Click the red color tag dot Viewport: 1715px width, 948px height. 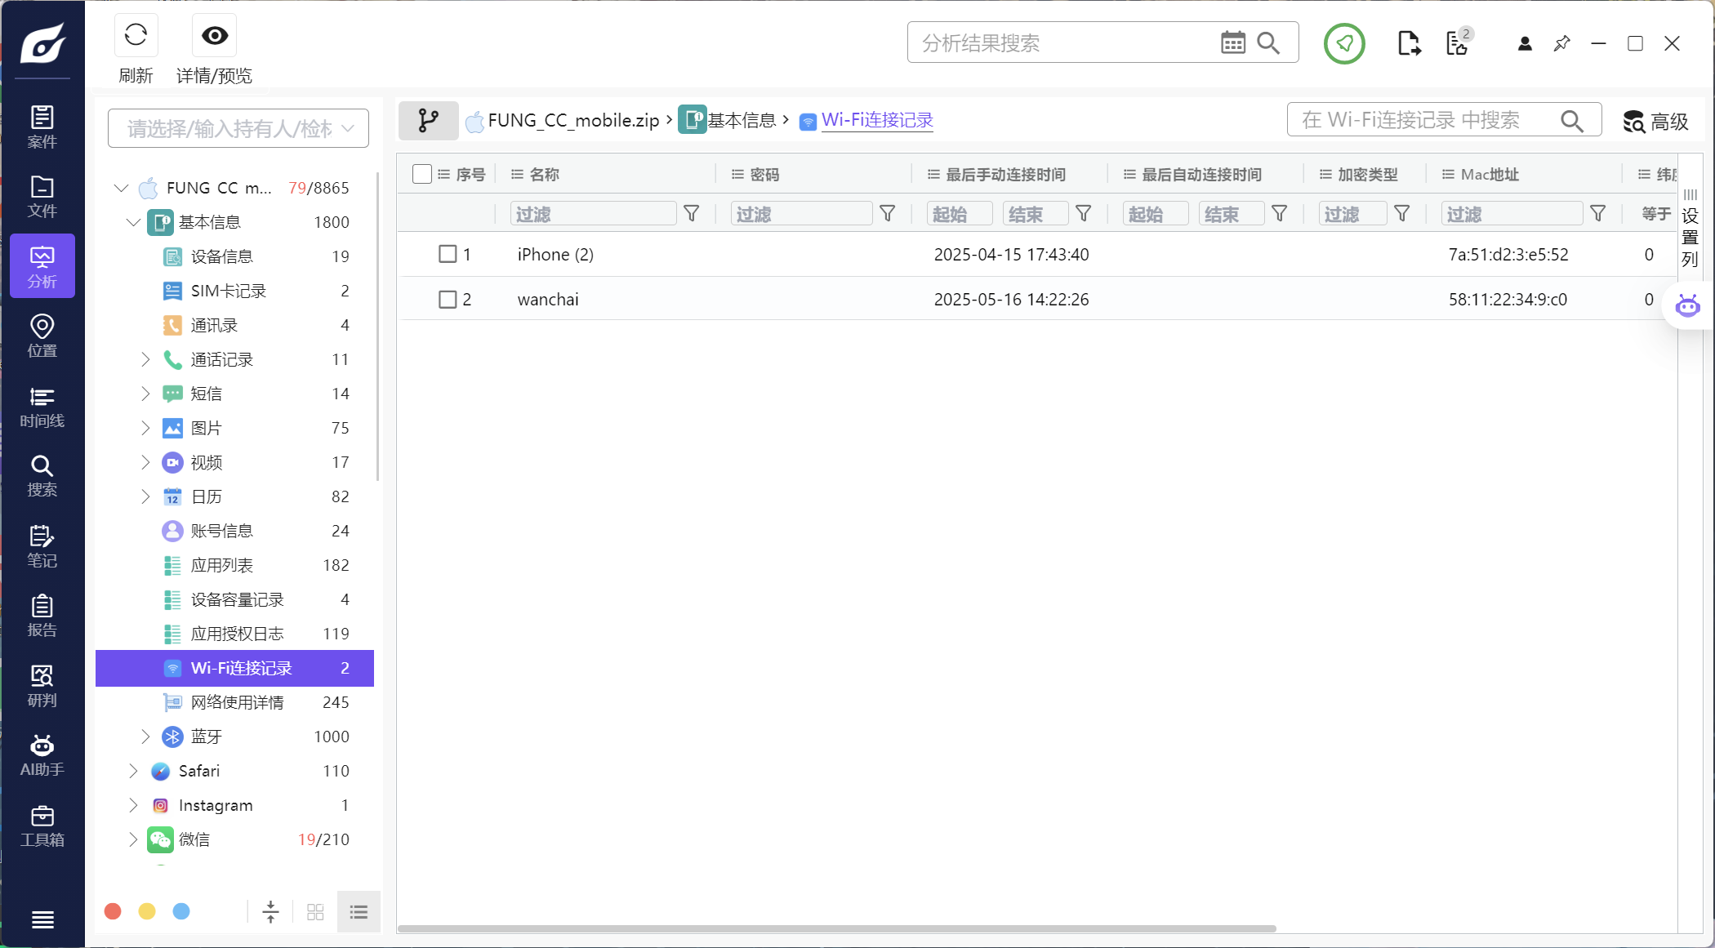click(x=113, y=911)
